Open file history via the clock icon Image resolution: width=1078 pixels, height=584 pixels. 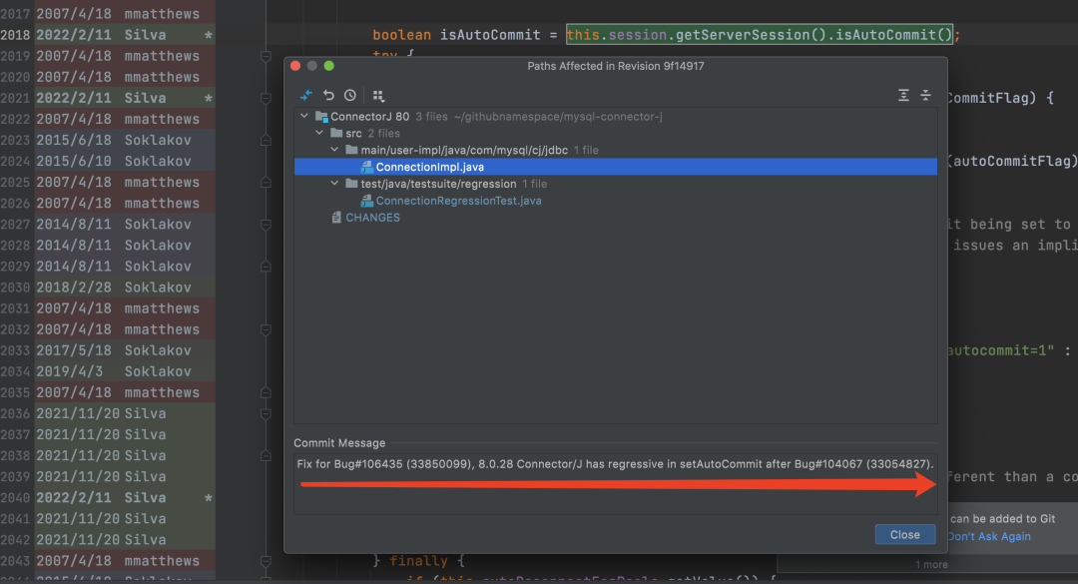(x=350, y=95)
